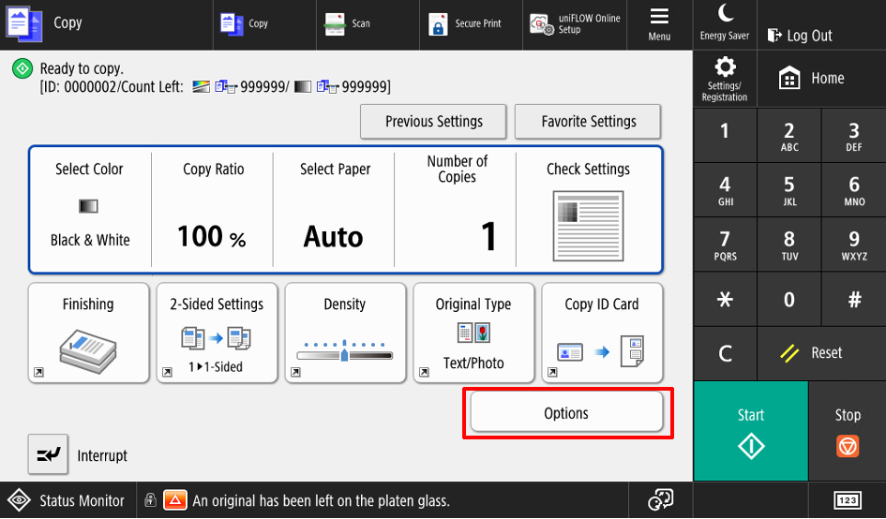Image resolution: width=886 pixels, height=519 pixels.
Task: Tap keypad number 8 TUV
Action: coord(789,244)
